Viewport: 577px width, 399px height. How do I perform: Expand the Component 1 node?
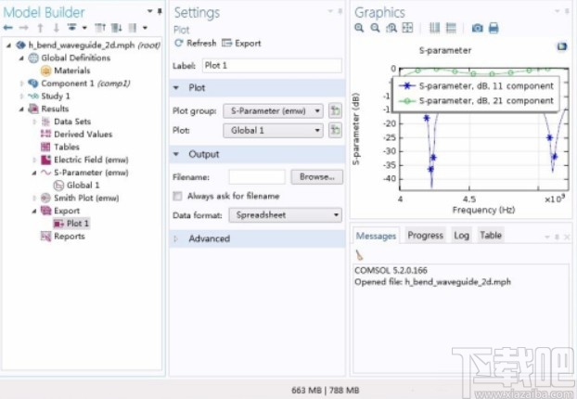[21, 84]
